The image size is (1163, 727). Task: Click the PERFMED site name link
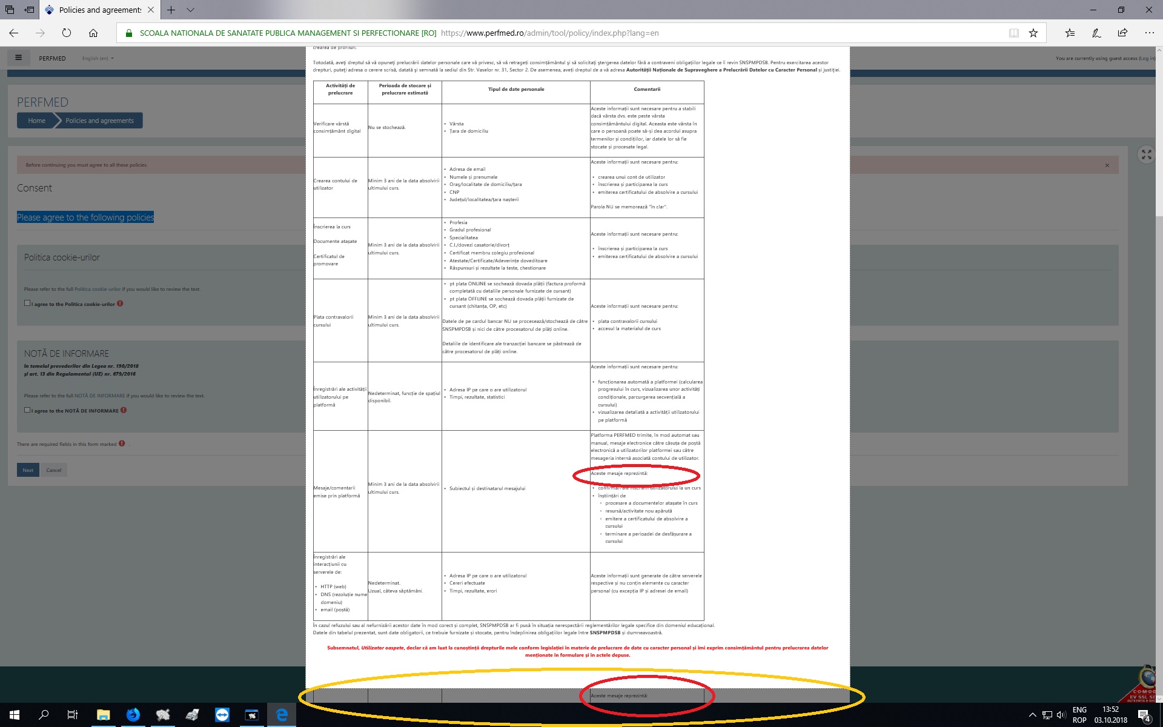click(52, 58)
